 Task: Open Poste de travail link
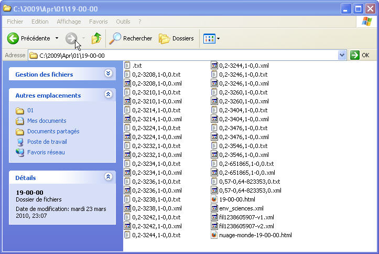pos(47,142)
